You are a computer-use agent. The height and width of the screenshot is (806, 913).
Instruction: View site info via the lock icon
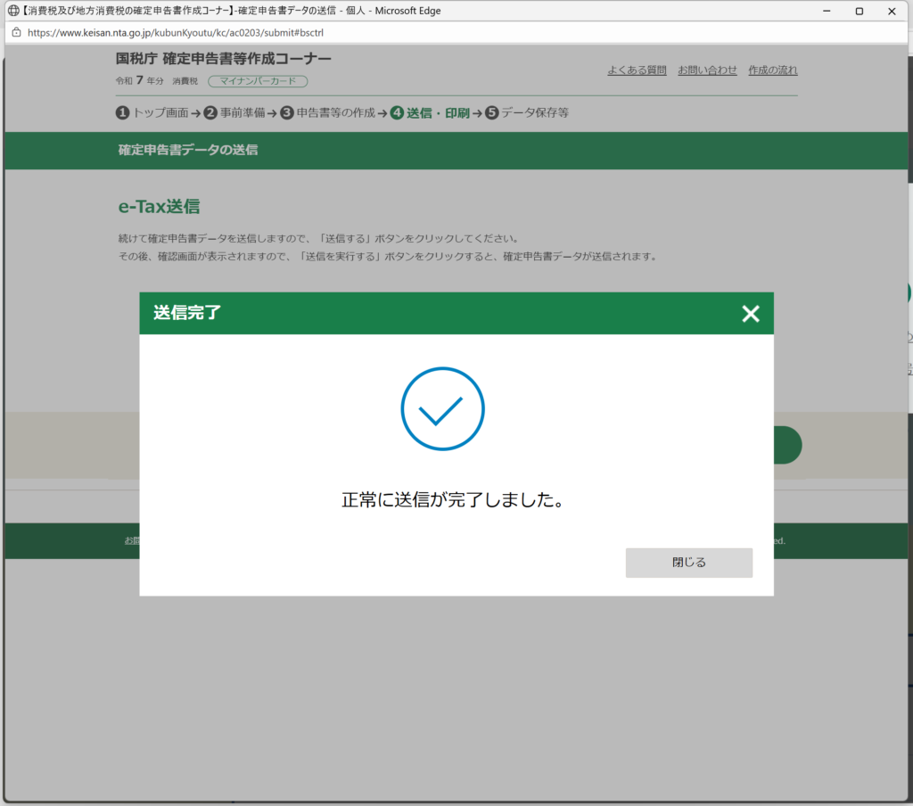point(15,32)
